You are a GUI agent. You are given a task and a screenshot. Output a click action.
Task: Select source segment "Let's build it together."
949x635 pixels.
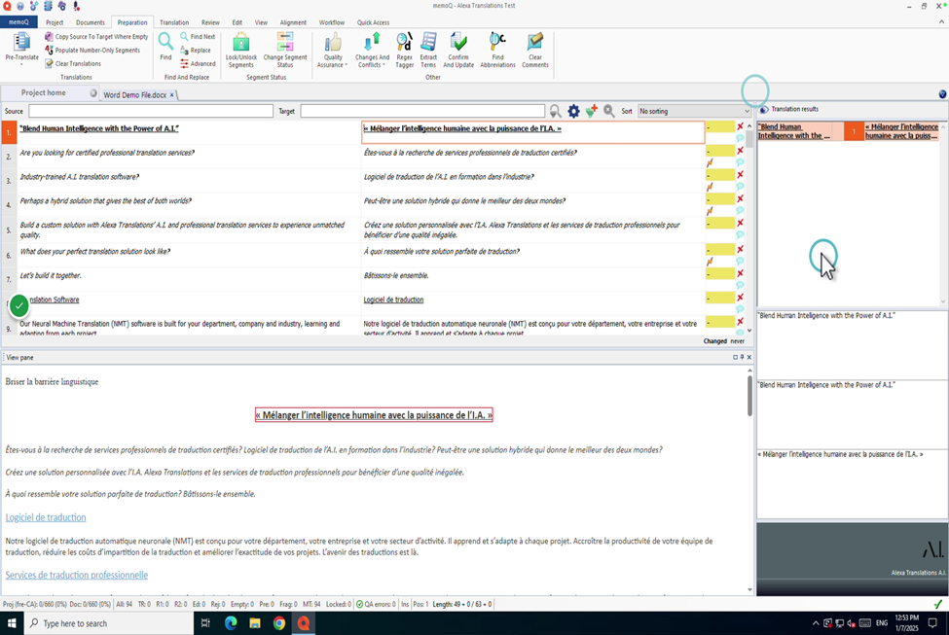(x=51, y=276)
